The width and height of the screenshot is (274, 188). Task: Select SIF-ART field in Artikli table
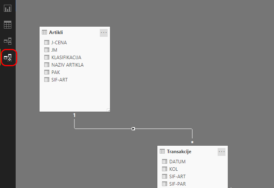coord(59,80)
